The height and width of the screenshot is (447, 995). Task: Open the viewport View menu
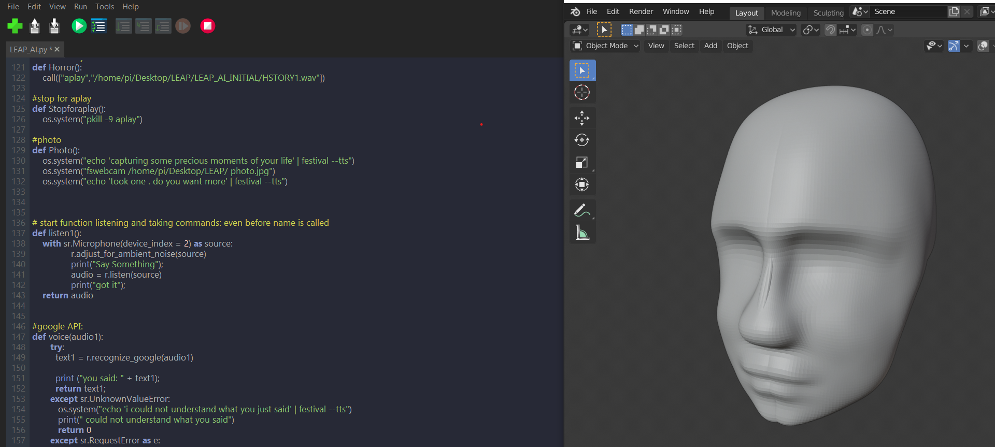(x=656, y=46)
